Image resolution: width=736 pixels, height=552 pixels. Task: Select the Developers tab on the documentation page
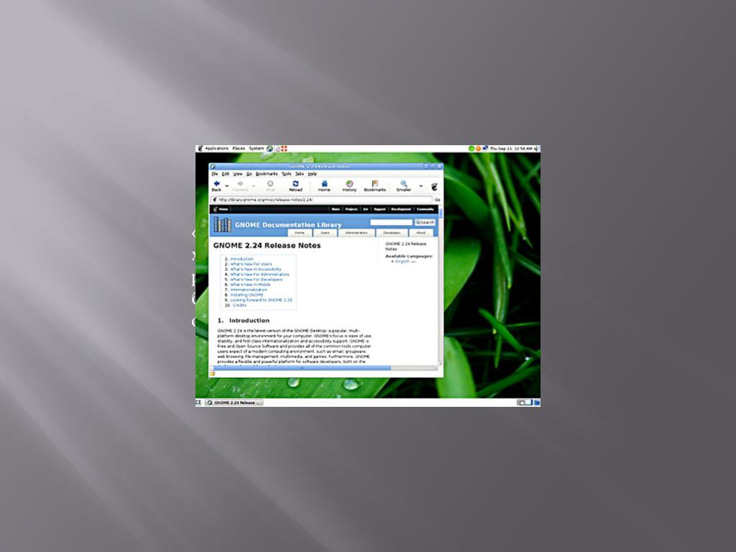pyautogui.click(x=392, y=233)
